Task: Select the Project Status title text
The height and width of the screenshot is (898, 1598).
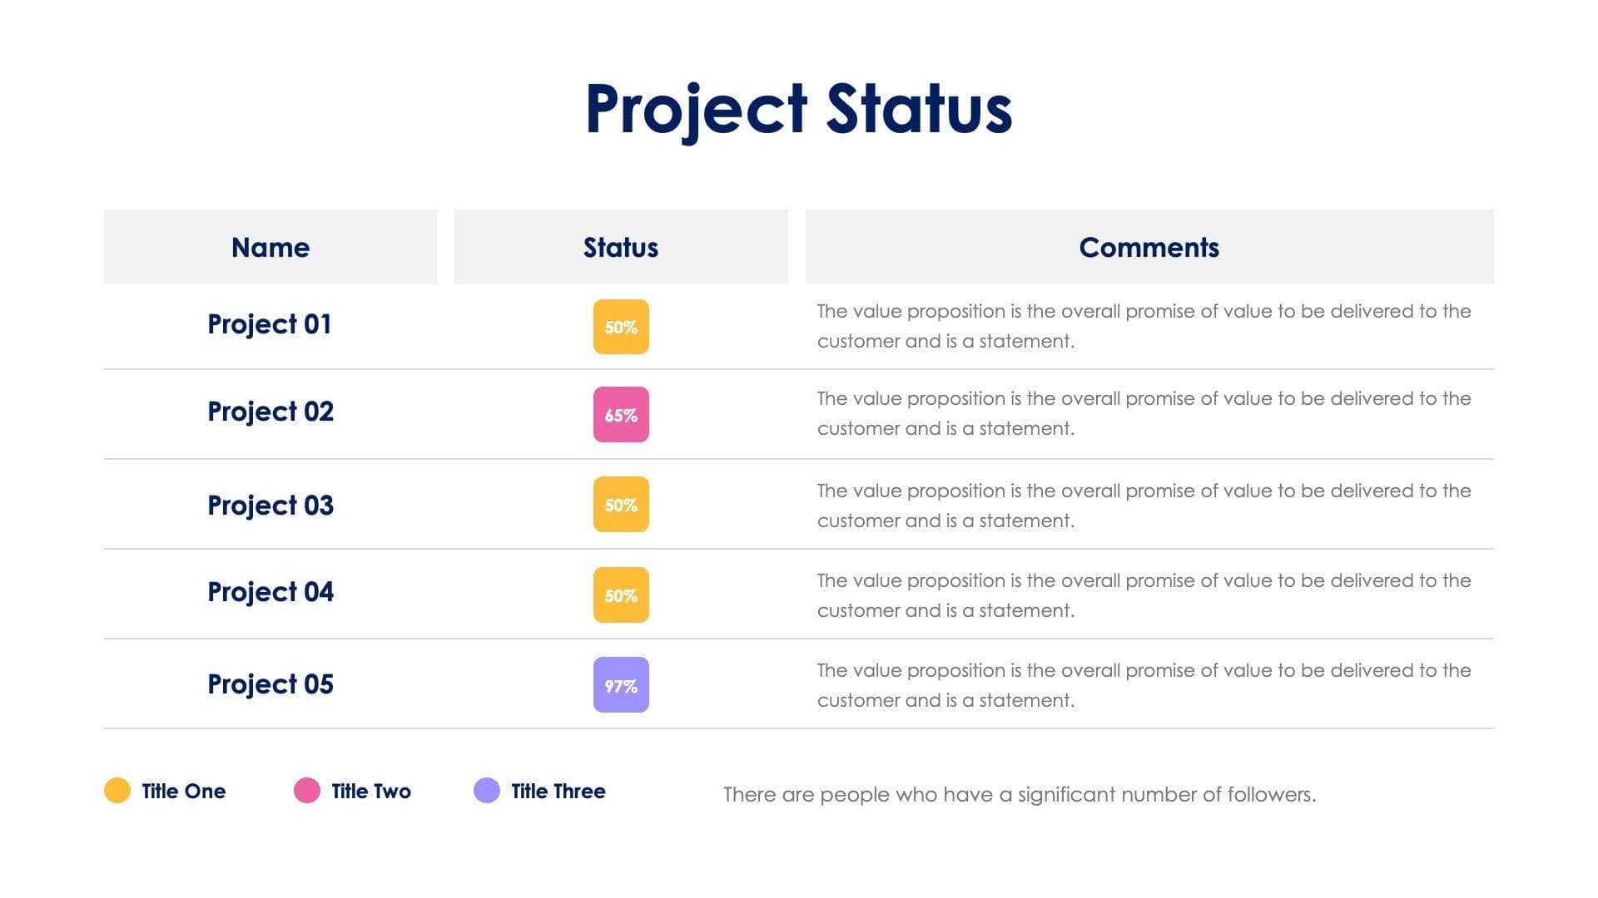Action: [799, 109]
